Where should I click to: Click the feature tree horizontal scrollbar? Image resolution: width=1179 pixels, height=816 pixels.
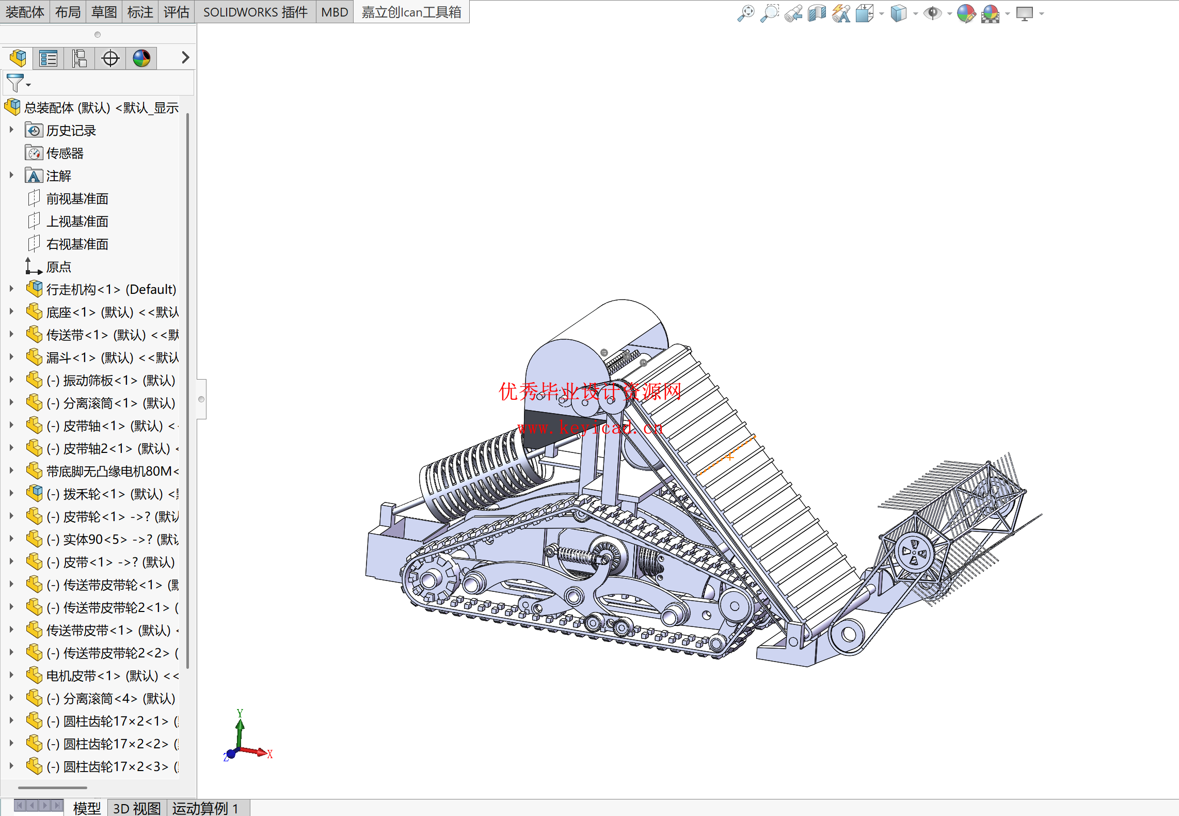tap(53, 788)
